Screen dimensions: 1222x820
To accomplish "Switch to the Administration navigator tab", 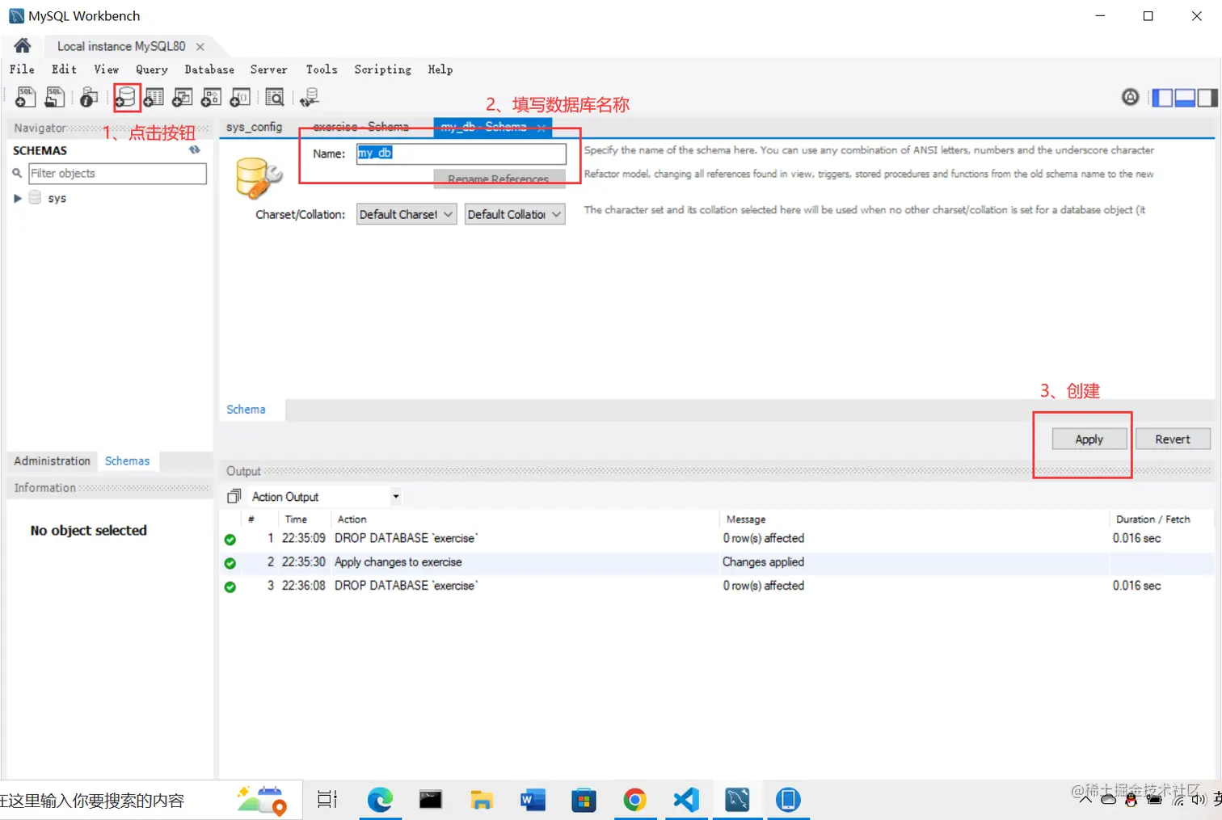I will pyautogui.click(x=52, y=460).
